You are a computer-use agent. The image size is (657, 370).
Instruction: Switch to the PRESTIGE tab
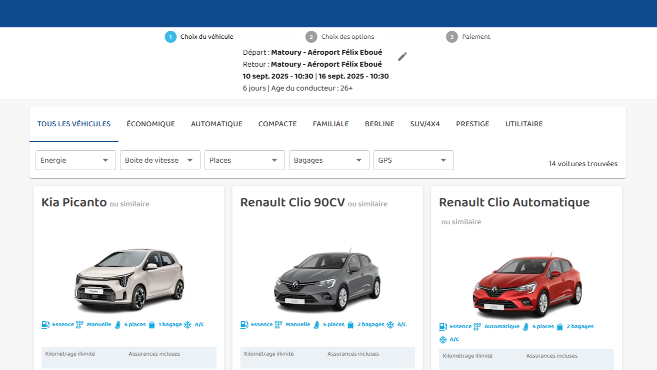click(x=473, y=124)
